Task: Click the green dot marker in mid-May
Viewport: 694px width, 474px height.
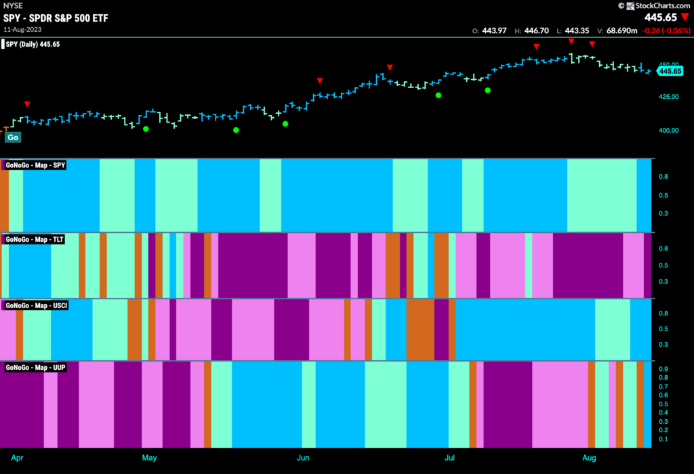Action: [236, 130]
